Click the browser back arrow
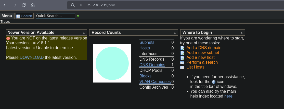 [x=5, y=5]
